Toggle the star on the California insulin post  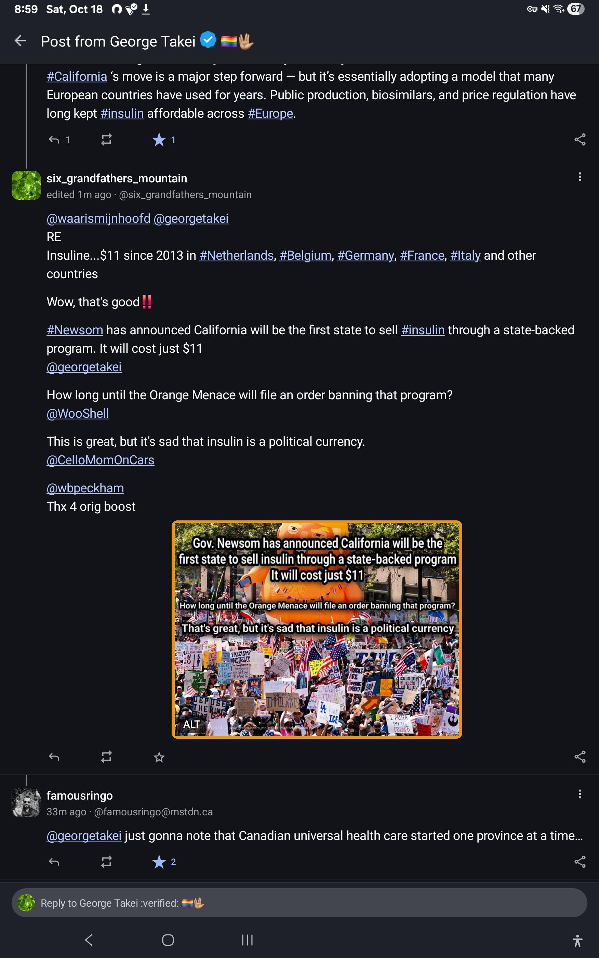pos(159,140)
